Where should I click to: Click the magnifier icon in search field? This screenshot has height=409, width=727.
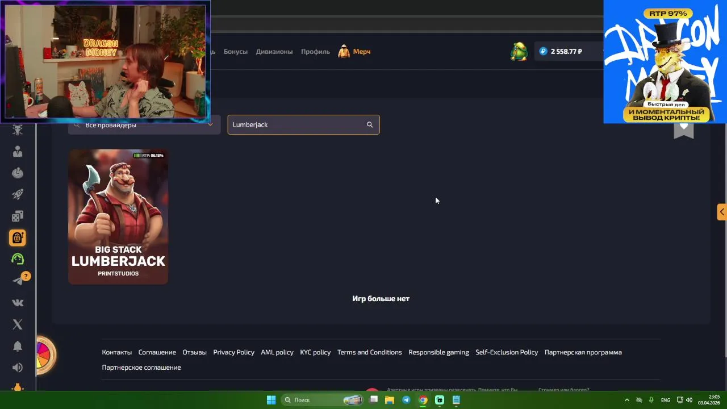(370, 125)
